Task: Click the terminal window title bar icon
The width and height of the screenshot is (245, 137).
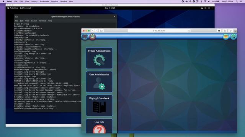Action: (16, 17)
